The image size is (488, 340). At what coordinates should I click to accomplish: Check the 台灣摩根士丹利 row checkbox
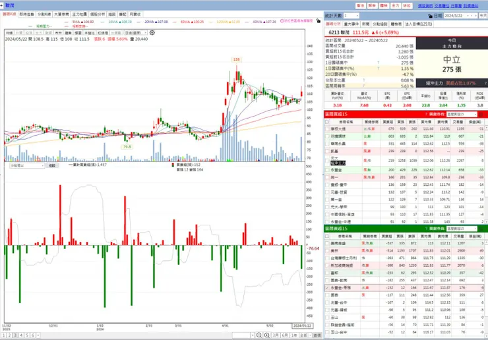pyautogui.click(x=327, y=258)
